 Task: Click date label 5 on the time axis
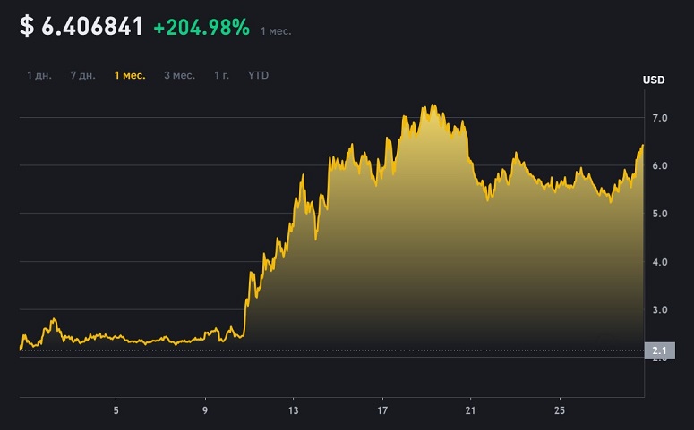(116, 410)
